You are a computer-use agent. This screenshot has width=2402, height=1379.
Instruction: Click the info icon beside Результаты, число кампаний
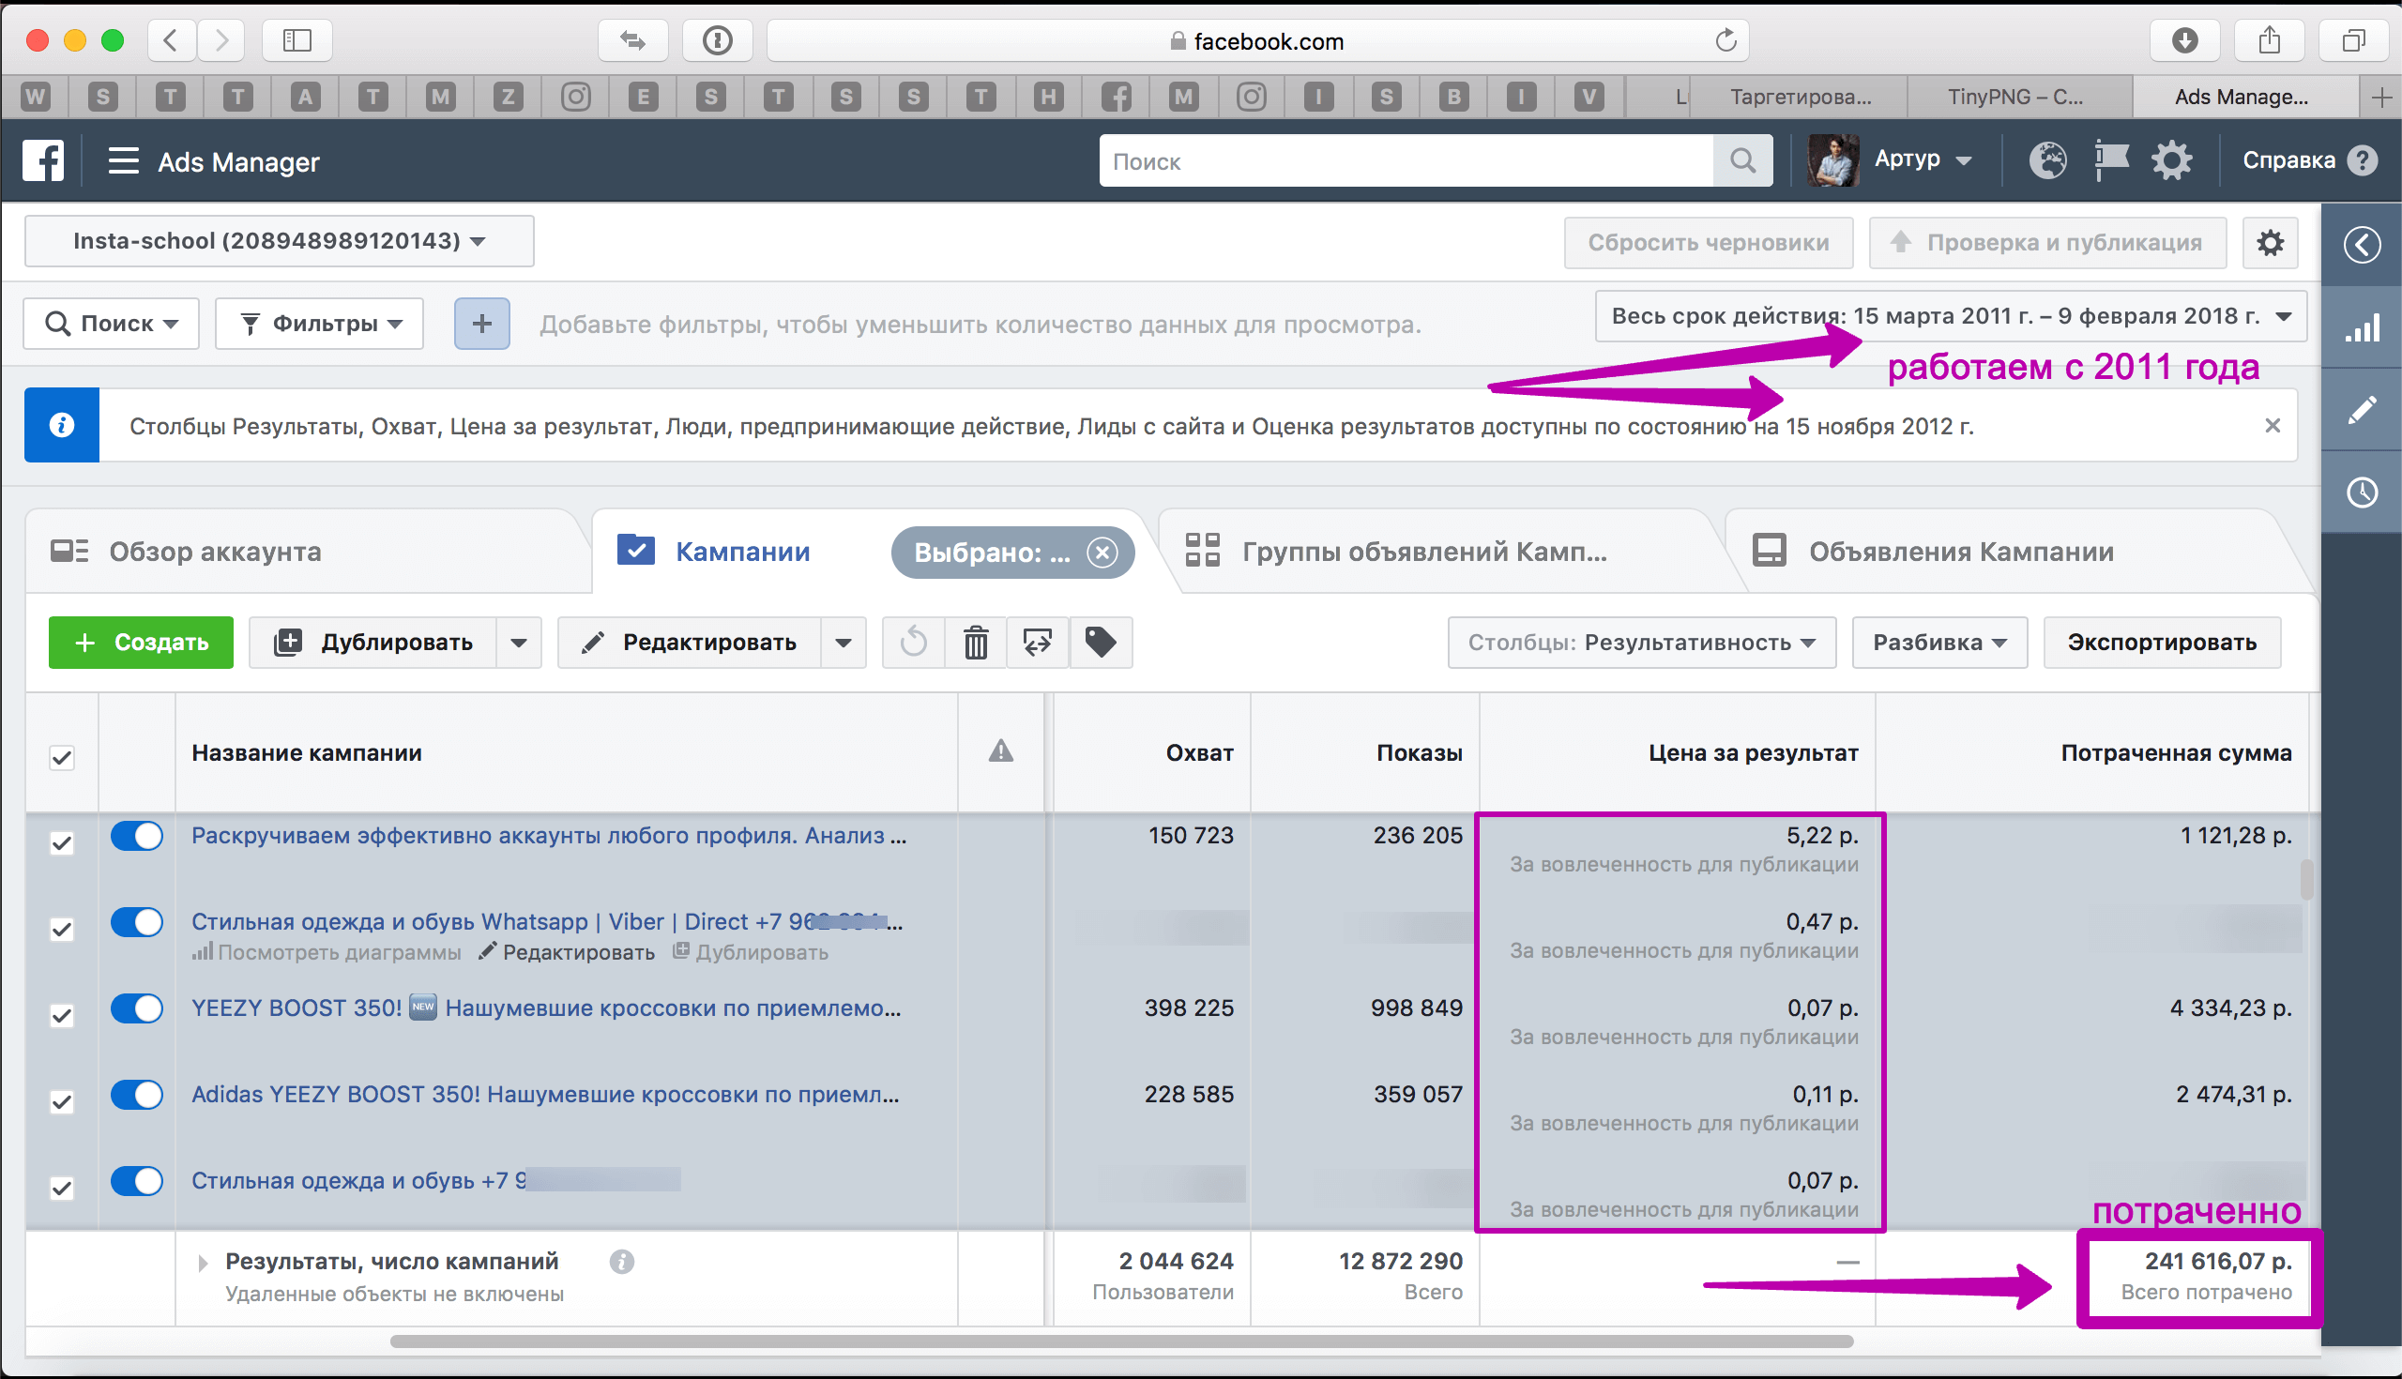tap(621, 1262)
